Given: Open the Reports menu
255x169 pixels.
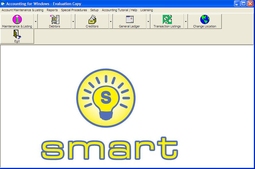Looking at the screenshot, I should tap(52, 10).
